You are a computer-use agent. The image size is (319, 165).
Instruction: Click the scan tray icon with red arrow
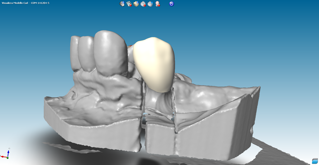[x=129, y=4]
